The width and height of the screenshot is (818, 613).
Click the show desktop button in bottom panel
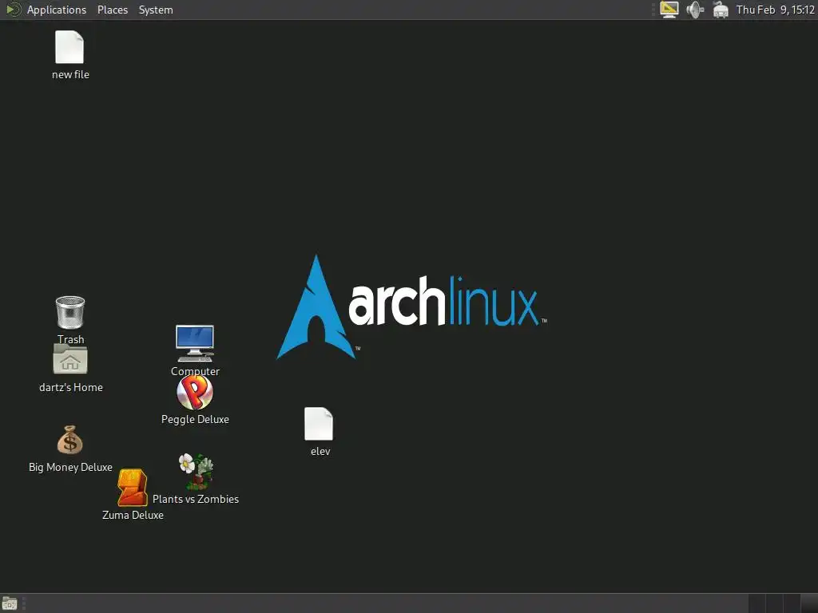pos(10,603)
